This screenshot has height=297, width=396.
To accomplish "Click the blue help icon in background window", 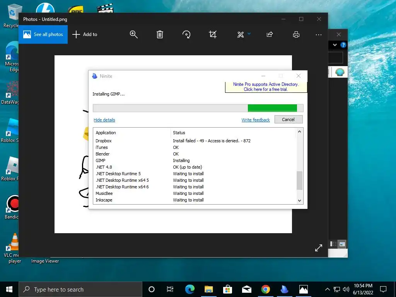I will (x=343, y=45).
